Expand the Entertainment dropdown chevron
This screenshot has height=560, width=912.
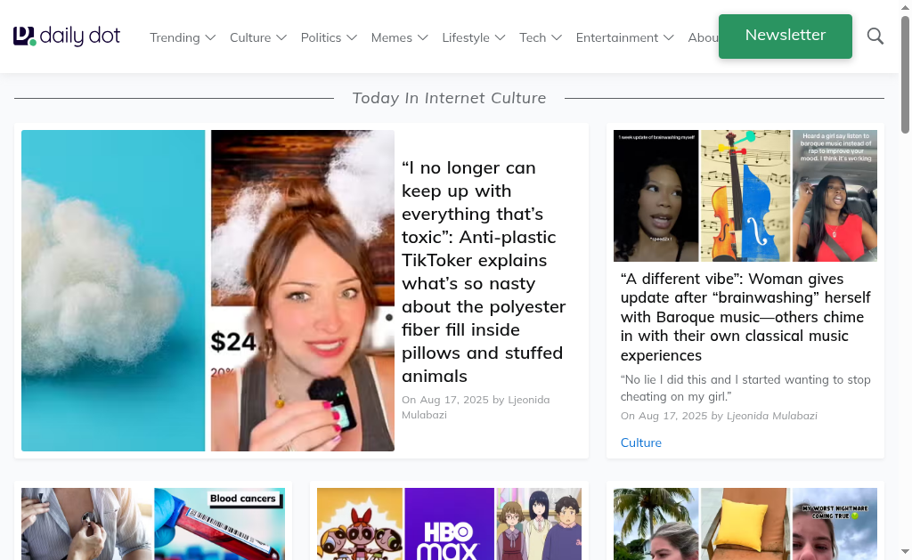[x=669, y=37]
